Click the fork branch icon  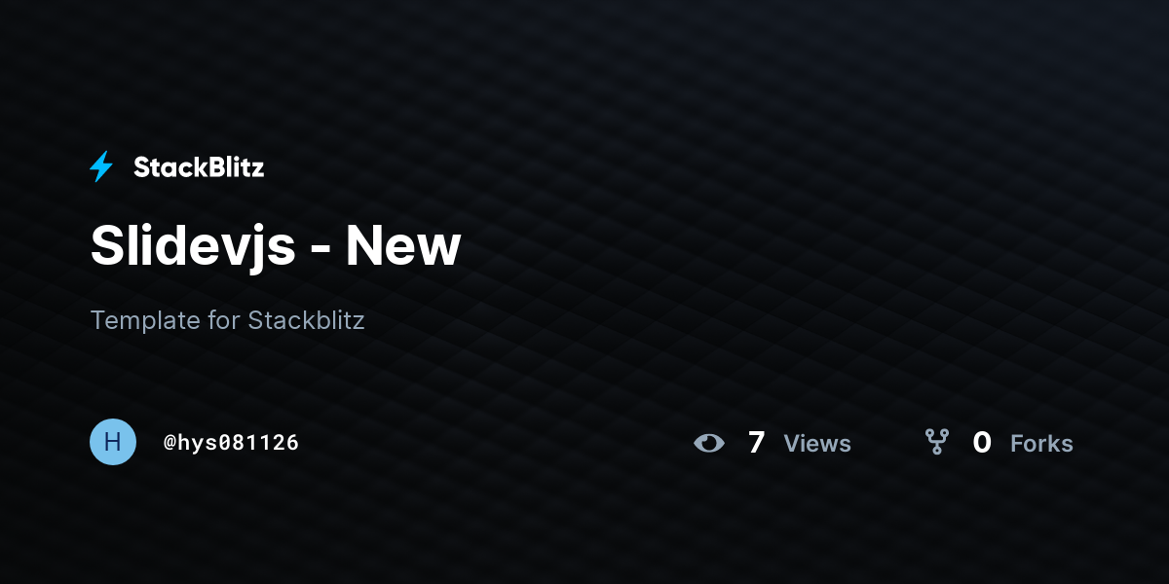[x=937, y=443]
